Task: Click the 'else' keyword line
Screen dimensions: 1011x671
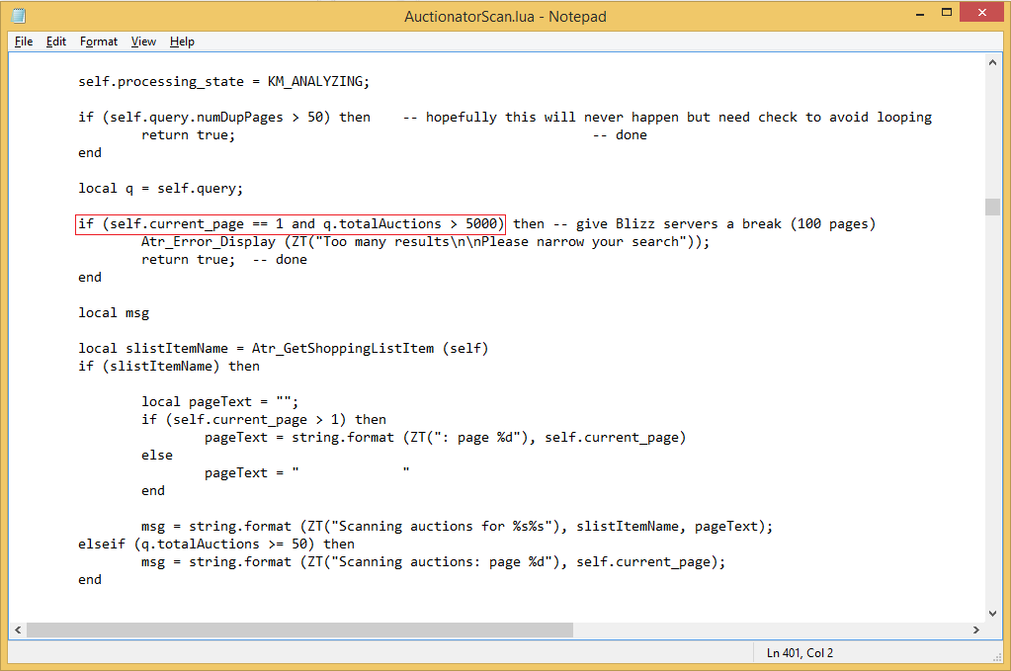Action: pyautogui.click(x=157, y=456)
